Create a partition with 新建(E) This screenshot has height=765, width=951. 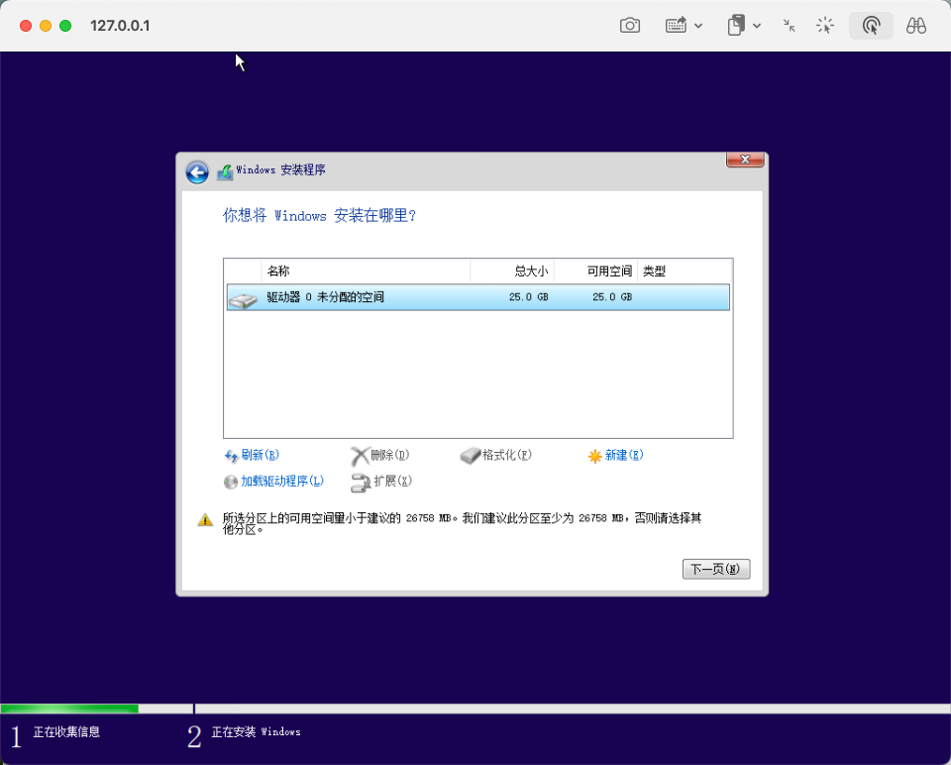tap(616, 456)
